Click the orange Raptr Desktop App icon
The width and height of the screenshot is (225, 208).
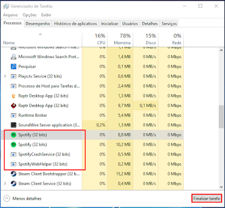tap(13, 96)
